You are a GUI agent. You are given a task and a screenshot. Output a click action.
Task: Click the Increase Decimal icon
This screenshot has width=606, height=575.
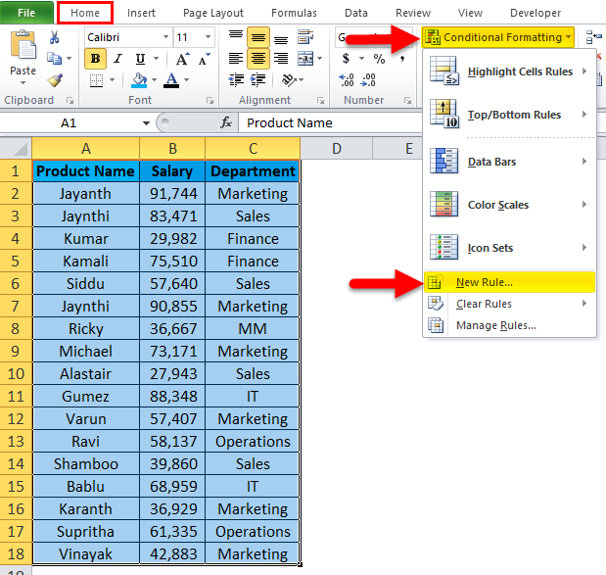tap(347, 80)
